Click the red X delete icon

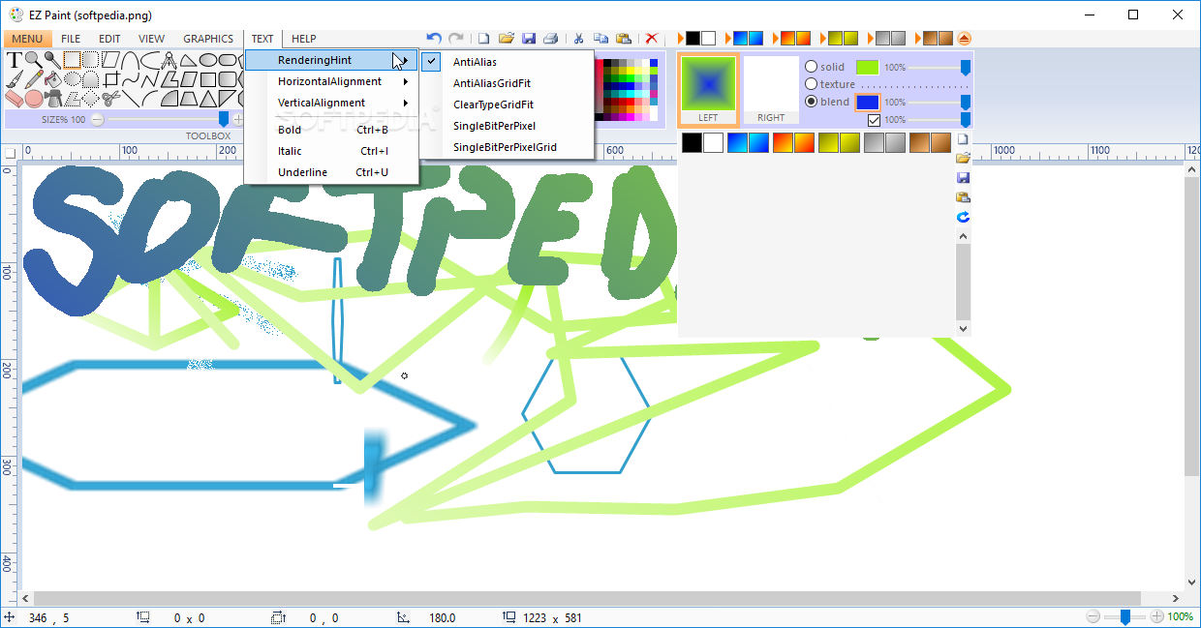tap(652, 38)
